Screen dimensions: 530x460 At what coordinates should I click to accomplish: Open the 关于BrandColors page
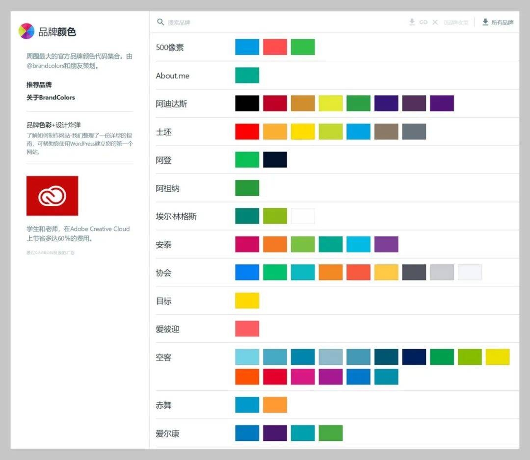pyautogui.click(x=50, y=98)
